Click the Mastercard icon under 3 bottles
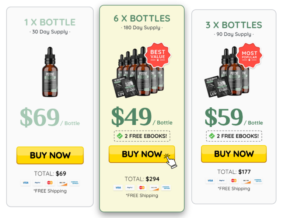This screenshot has height=218, width=283. [234, 181]
